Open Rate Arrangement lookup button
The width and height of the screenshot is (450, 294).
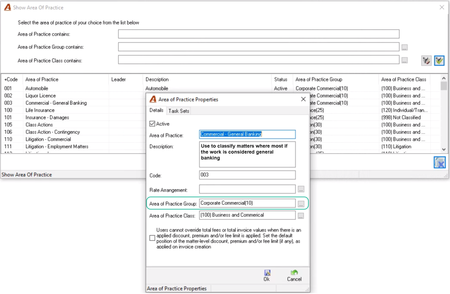tap(301, 189)
